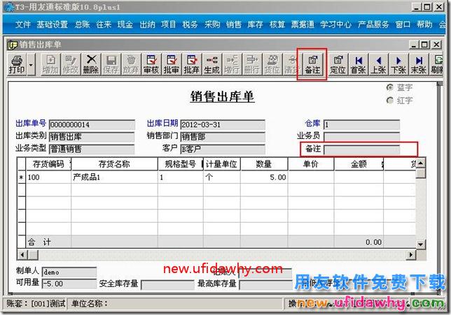Click the 存货名称 column header
Image resolution: width=451 pixels, height=315 pixels.
point(114,164)
